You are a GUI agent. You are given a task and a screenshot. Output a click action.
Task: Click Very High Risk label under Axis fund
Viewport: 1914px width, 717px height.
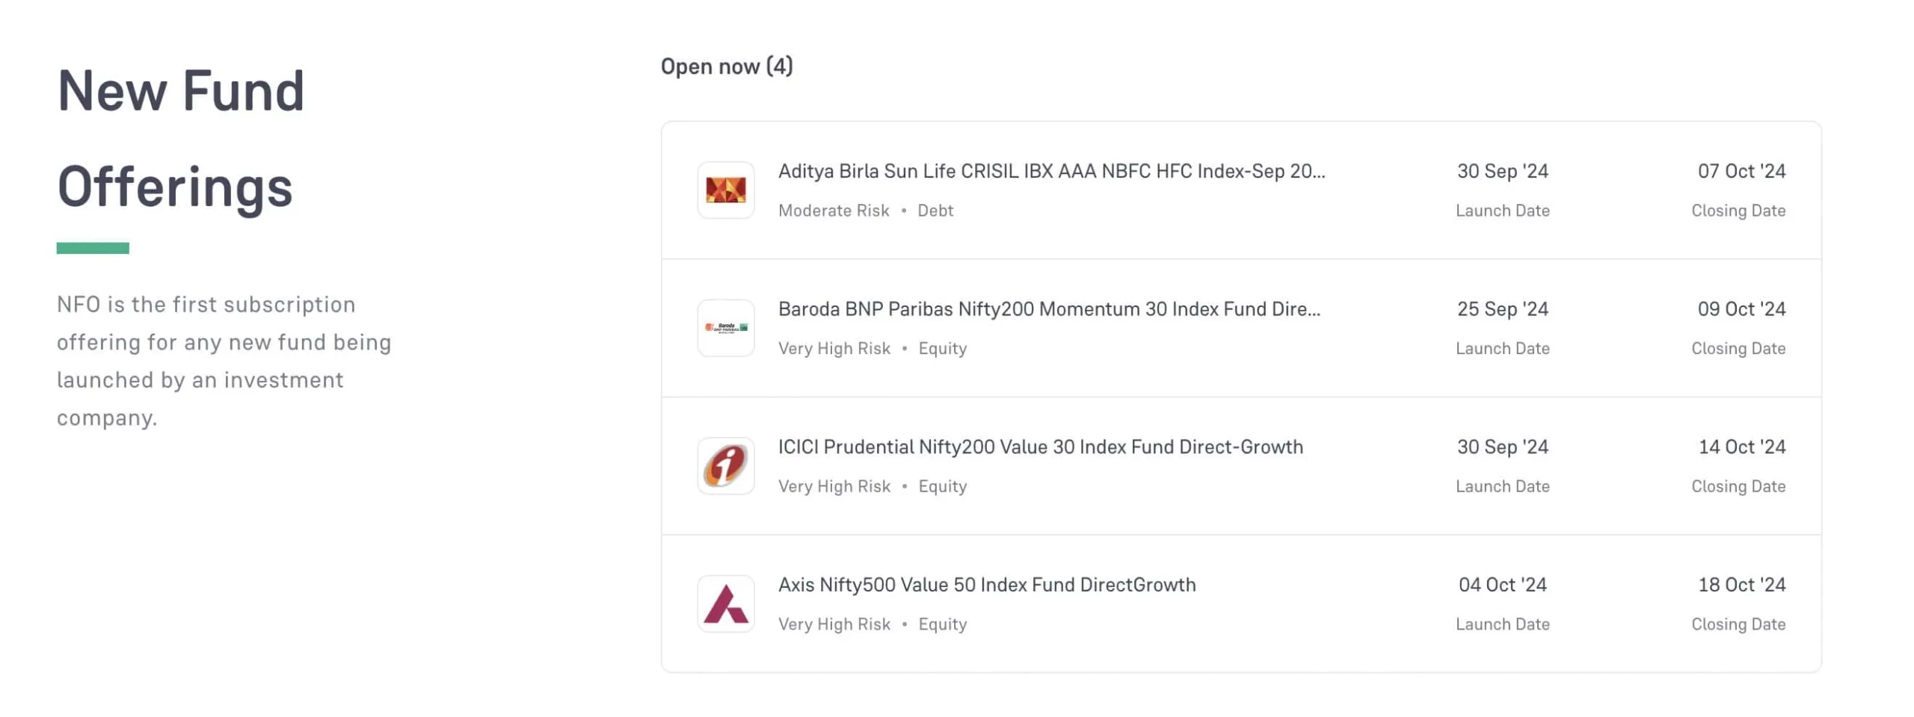coord(834,624)
